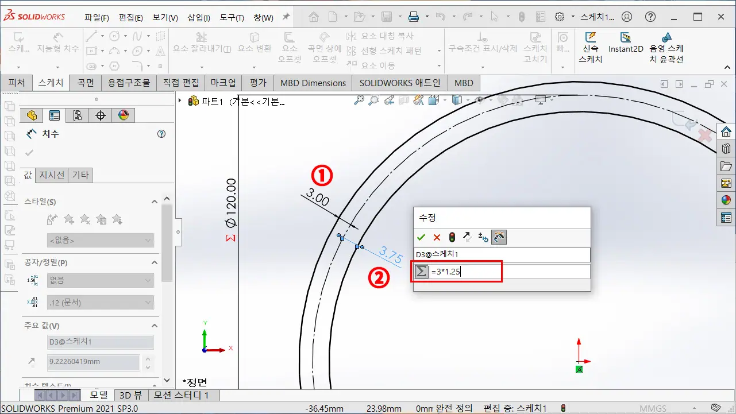The image size is (736, 414).
Task: Open display style options
Action: [458, 100]
